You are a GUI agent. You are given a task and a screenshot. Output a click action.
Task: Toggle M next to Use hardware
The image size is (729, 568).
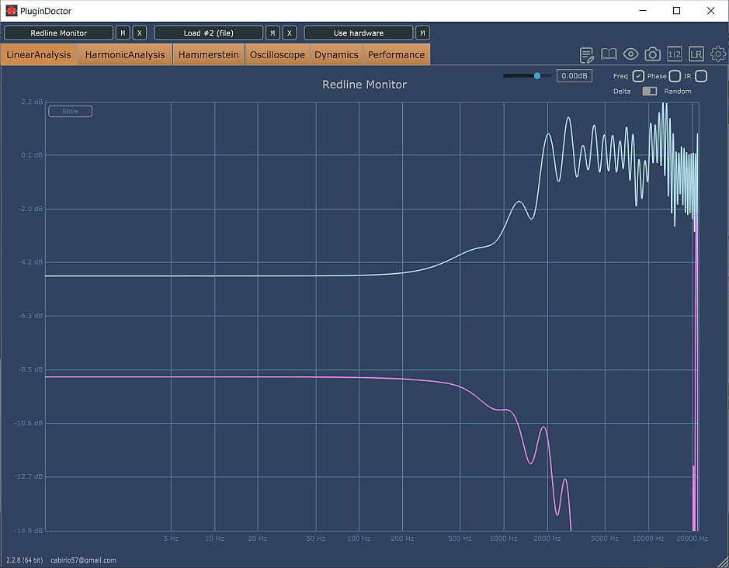tap(422, 33)
